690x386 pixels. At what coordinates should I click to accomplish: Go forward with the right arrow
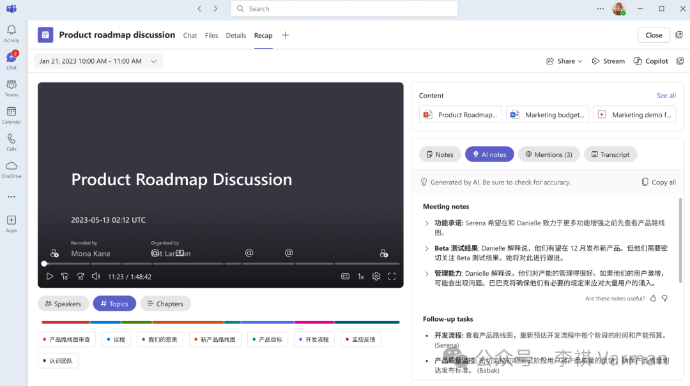[x=215, y=9]
